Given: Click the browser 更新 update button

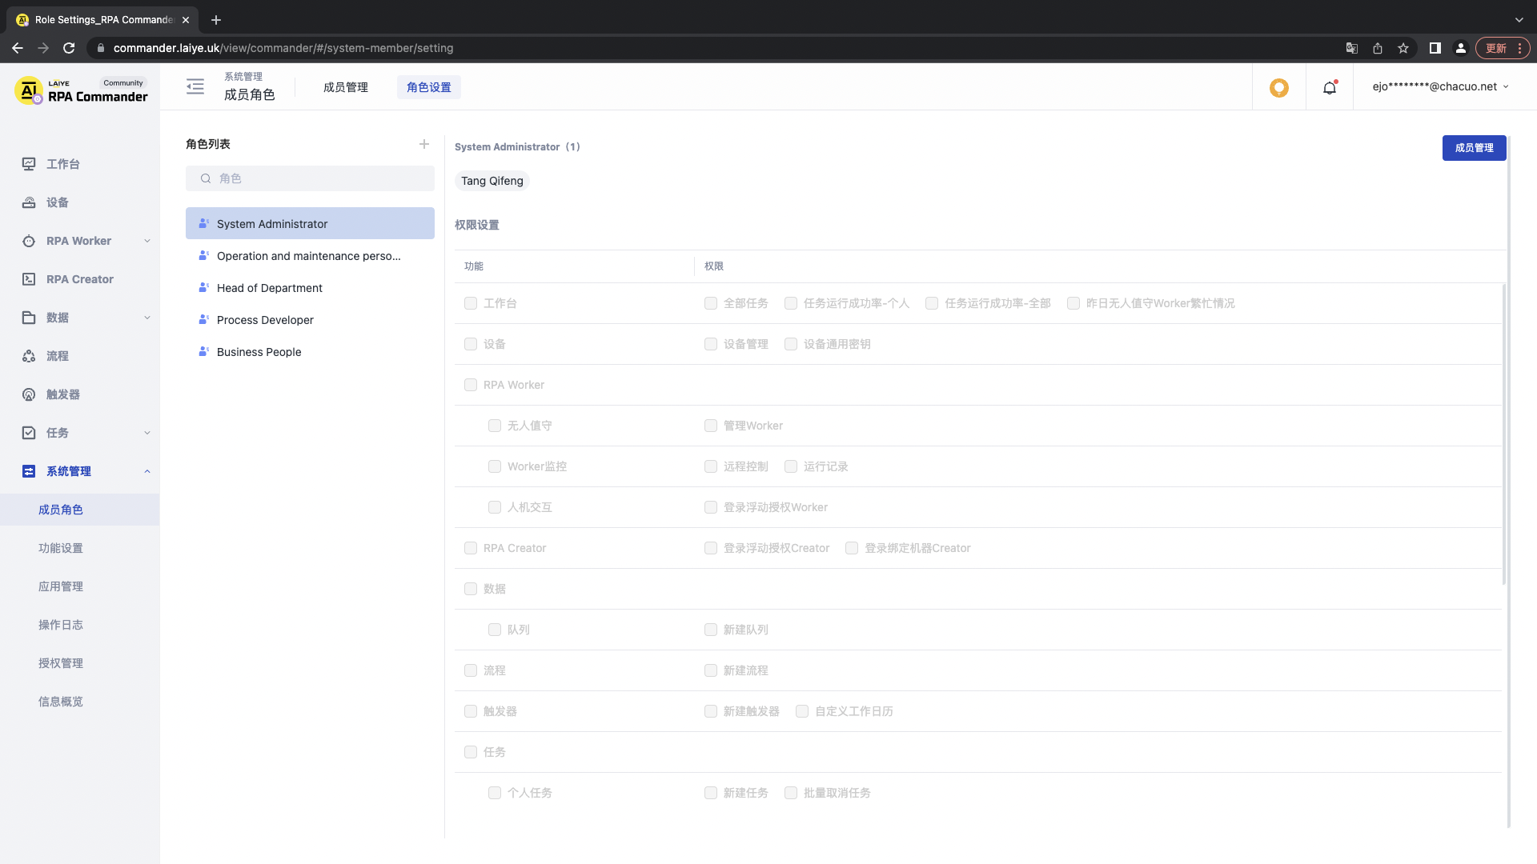Looking at the screenshot, I should tap(1503, 48).
